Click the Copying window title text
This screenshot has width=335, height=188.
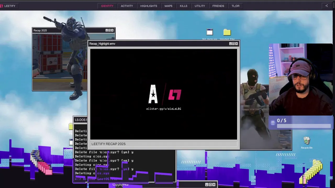(120, 185)
